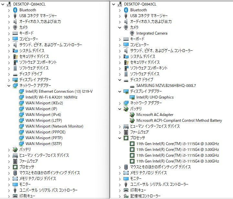The width and height of the screenshot is (233, 199).
Task: Select WAN Miniport (IPv6)
Action: point(43,115)
